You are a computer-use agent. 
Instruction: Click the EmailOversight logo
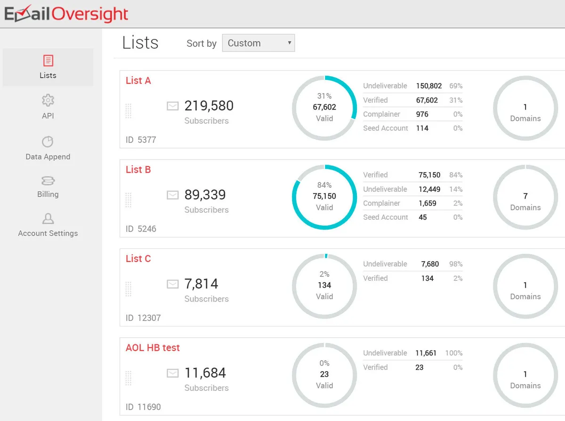coord(66,14)
